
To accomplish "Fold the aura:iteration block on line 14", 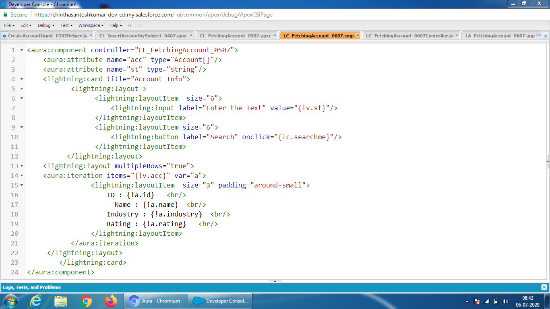I will point(22,176).
